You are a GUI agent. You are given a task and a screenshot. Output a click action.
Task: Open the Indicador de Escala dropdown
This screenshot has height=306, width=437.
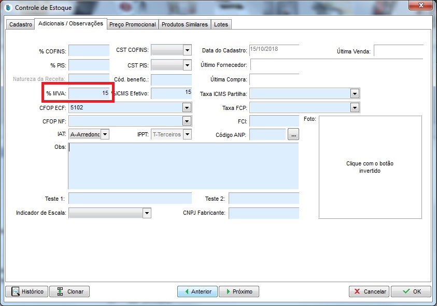(147, 213)
